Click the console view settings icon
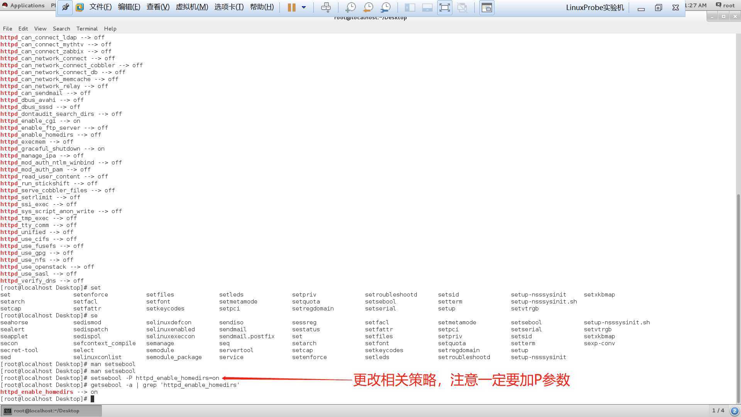The image size is (741, 417). (487, 7)
